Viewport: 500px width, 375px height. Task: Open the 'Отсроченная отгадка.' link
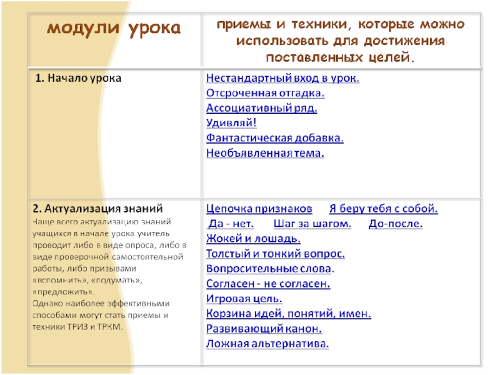265,93
